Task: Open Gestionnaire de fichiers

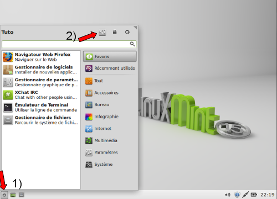Action: pos(41,120)
